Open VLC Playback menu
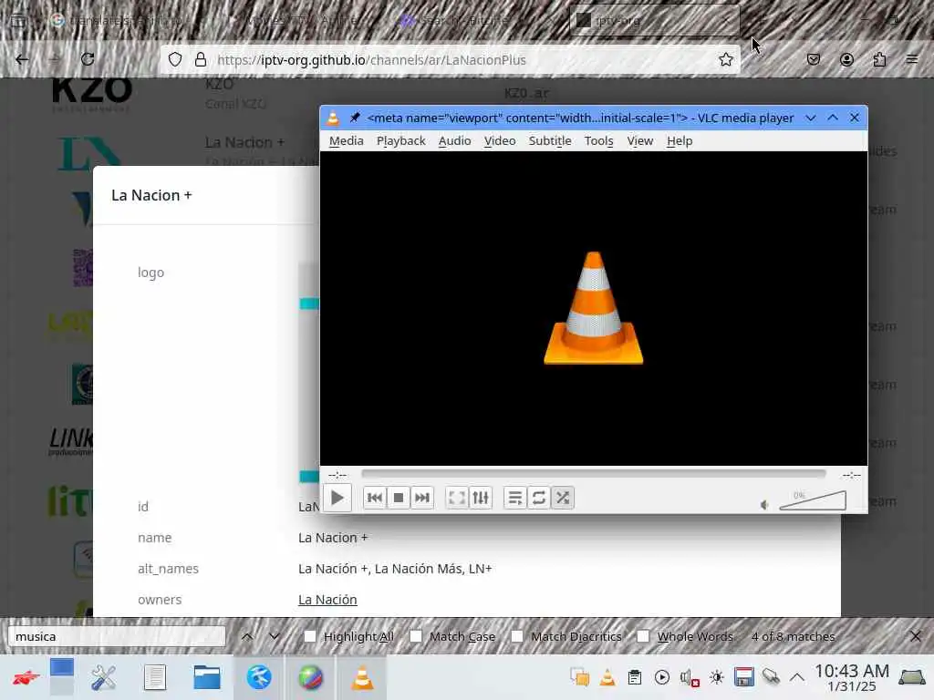The width and height of the screenshot is (934, 700). click(x=401, y=141)
